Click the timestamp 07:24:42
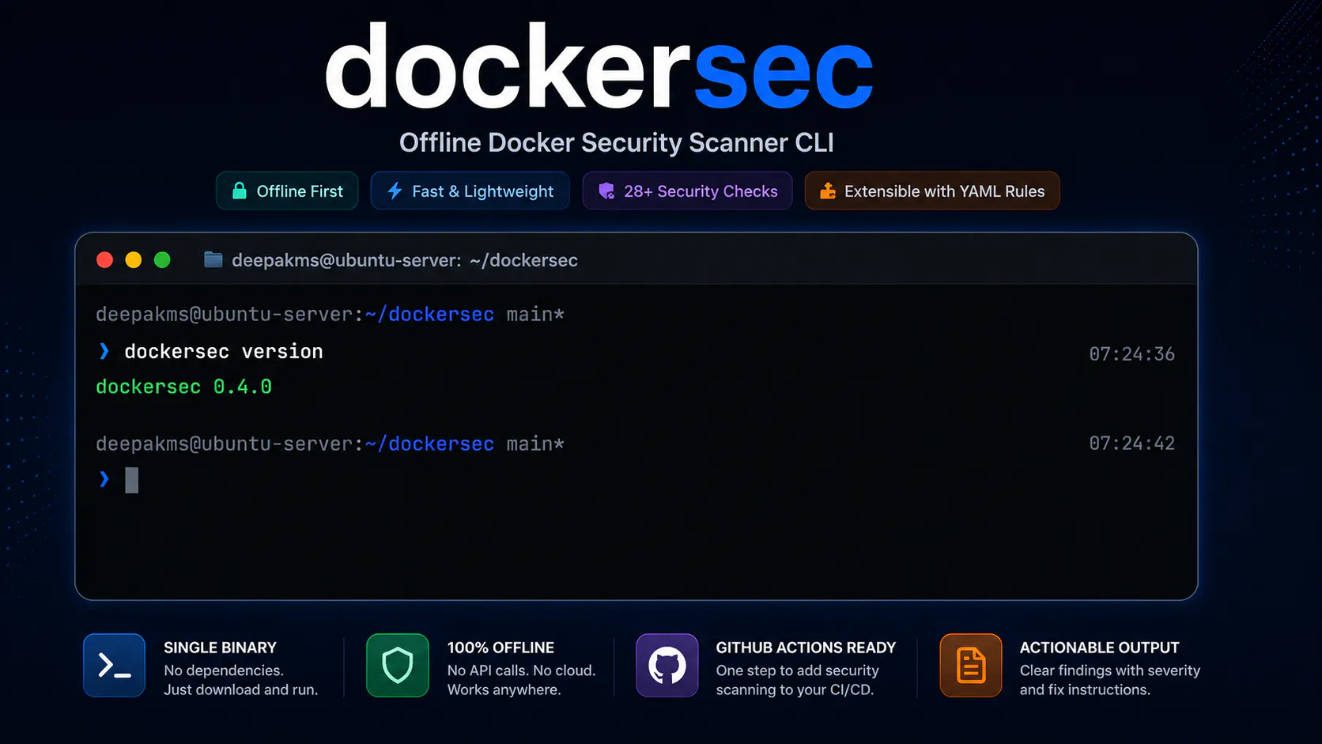 (x=1131, y=444)
